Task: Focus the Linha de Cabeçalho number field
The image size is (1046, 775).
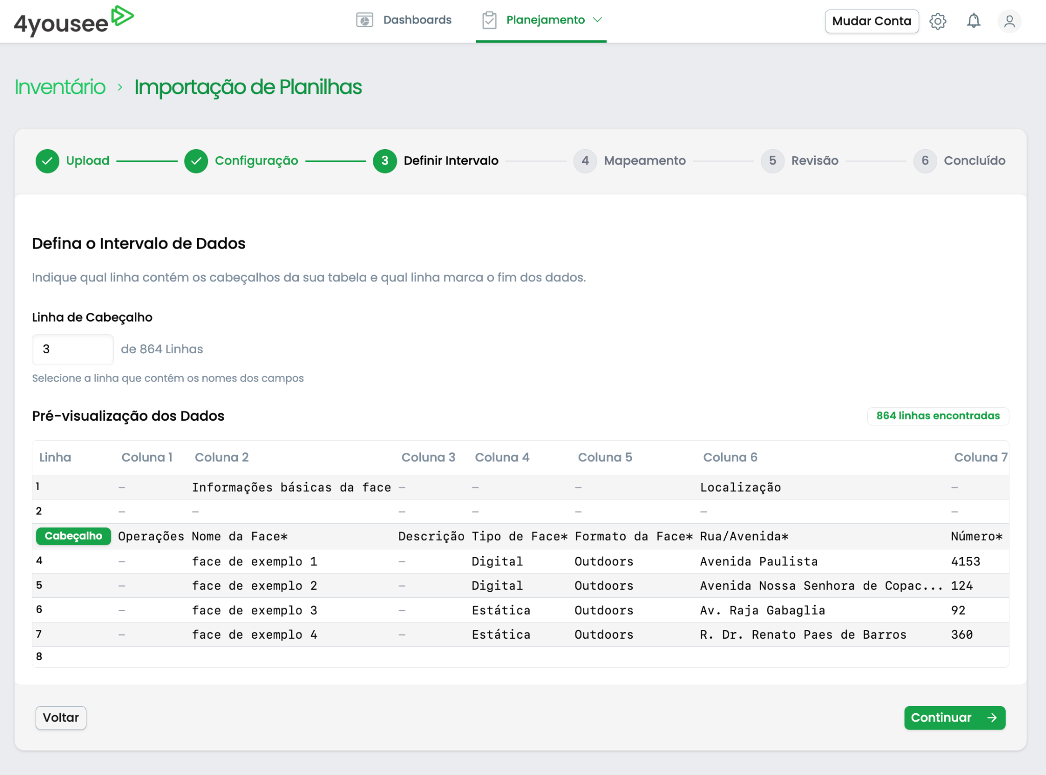Action: (73, 349)
